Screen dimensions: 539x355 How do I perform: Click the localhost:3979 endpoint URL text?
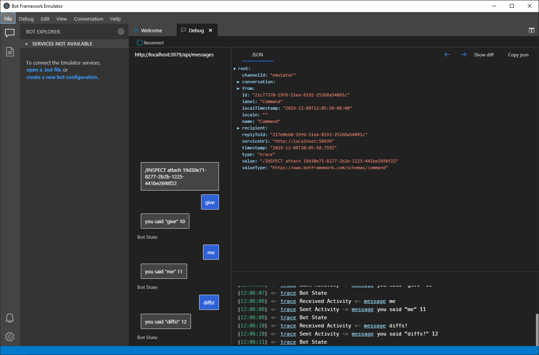pos(174,55)
